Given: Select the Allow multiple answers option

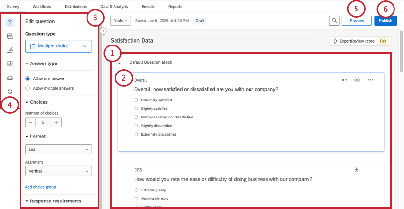Looking at the screenshot, I should click(x=28, y=88).
